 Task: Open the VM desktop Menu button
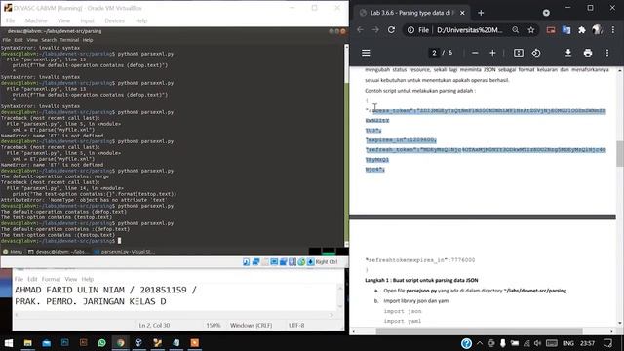pyautogui.click(x=13, y=252)
